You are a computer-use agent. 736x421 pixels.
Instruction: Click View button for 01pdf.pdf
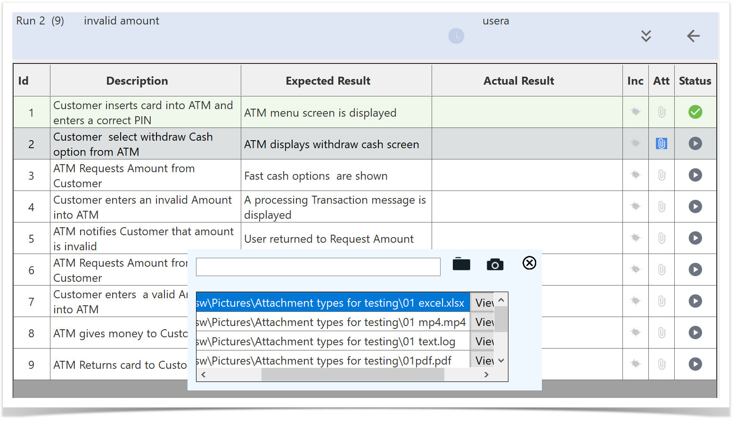[483, 360]
